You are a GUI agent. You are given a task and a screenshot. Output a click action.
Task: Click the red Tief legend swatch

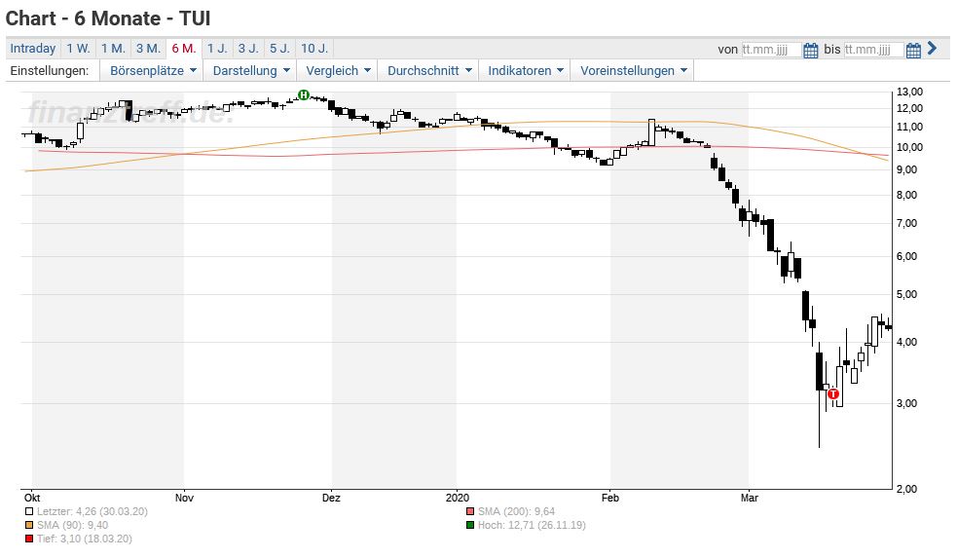click(x=28, y=539)
